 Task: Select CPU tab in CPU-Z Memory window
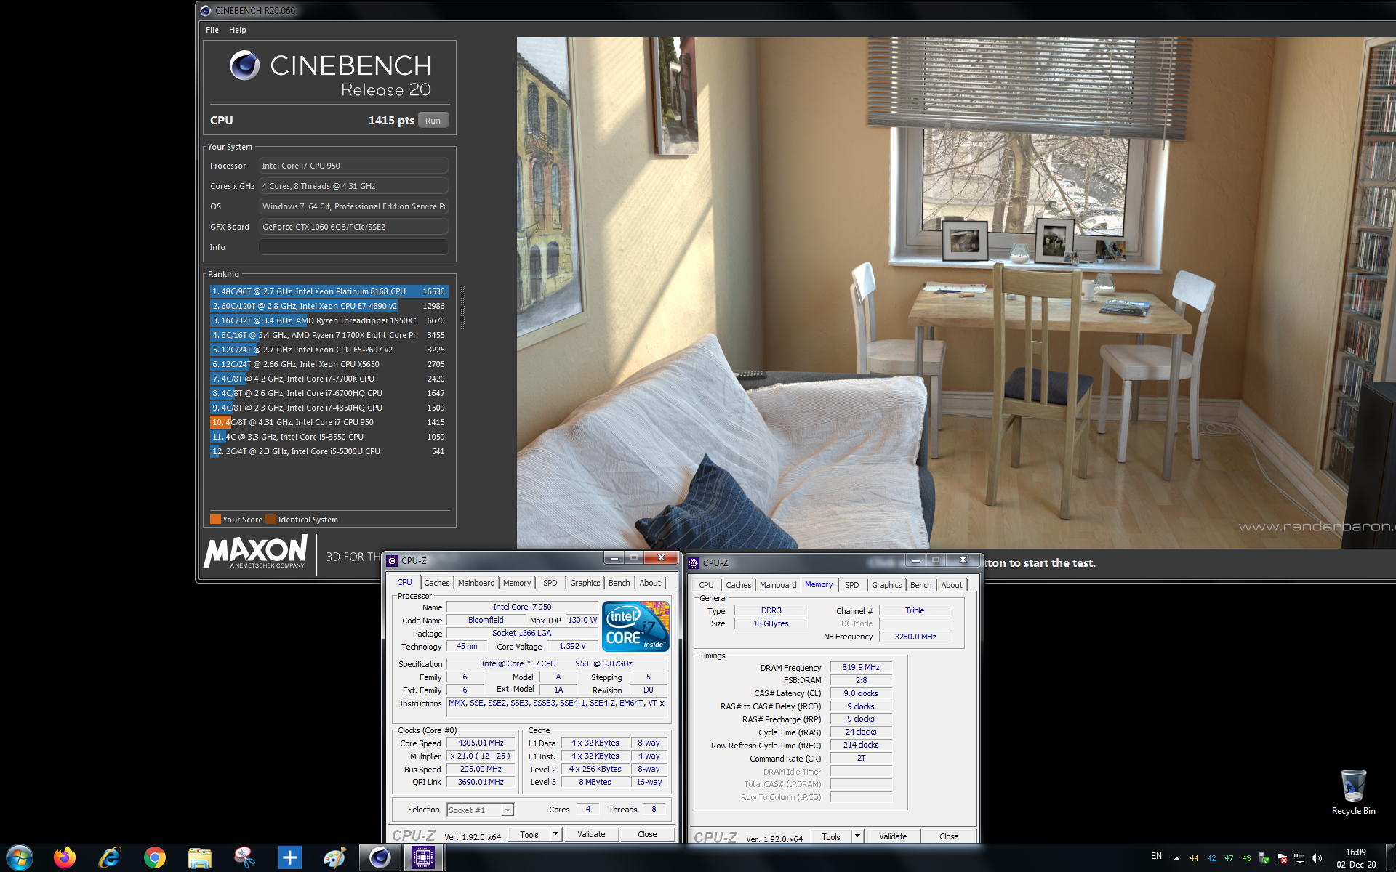tap(706, 585)
